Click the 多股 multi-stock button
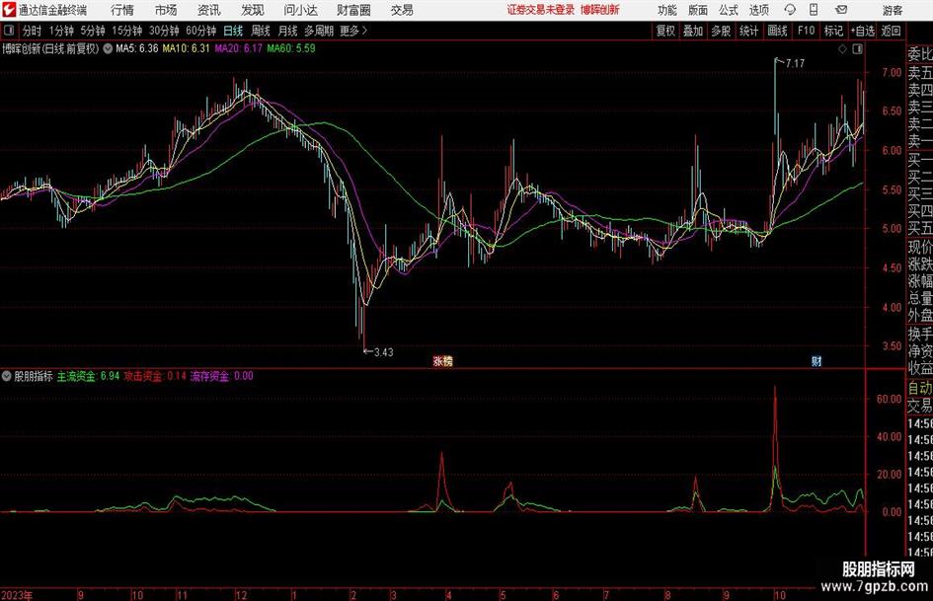Viewport: 933px width, 601px height. point(721,31)
